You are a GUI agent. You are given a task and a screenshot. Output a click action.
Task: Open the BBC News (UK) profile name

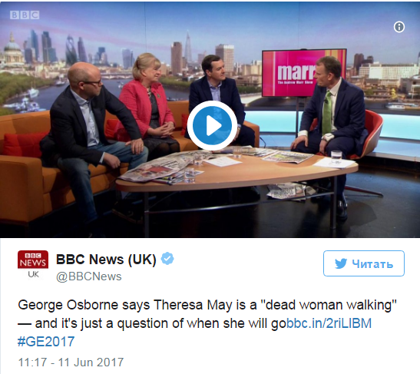(x=106, y=260)
